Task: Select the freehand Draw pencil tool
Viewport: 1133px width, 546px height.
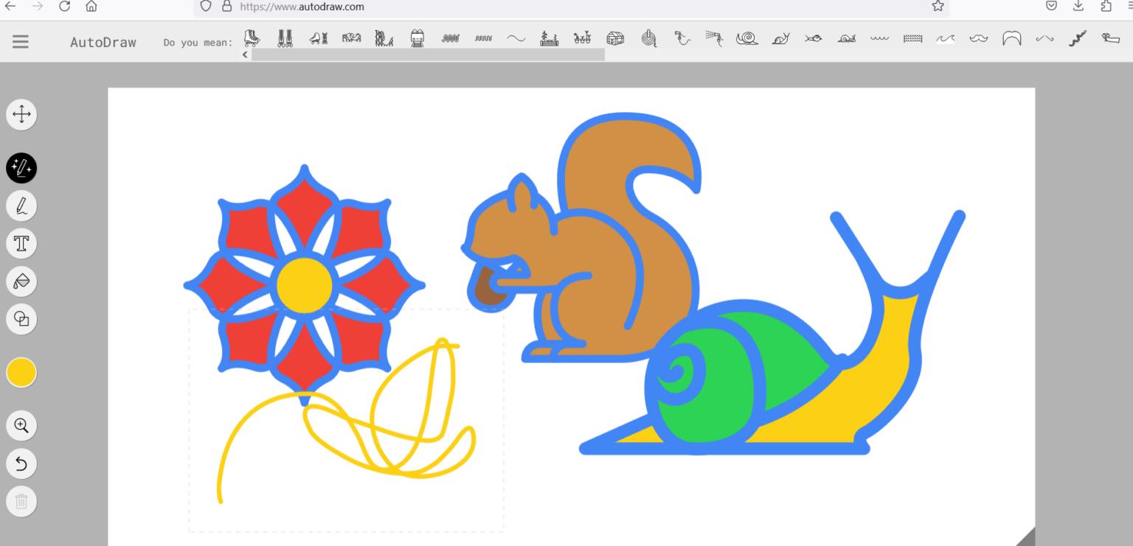Action: [x=21, y=206]
